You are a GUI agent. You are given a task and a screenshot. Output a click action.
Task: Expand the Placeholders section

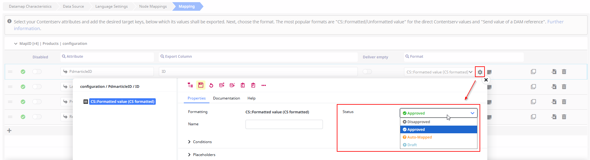point(202,155)
